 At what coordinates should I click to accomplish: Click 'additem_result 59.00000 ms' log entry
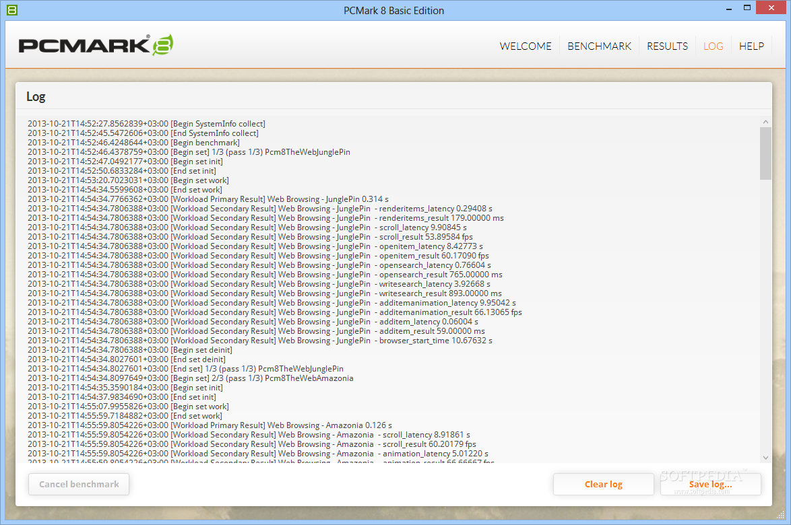(x=256, y=330)
